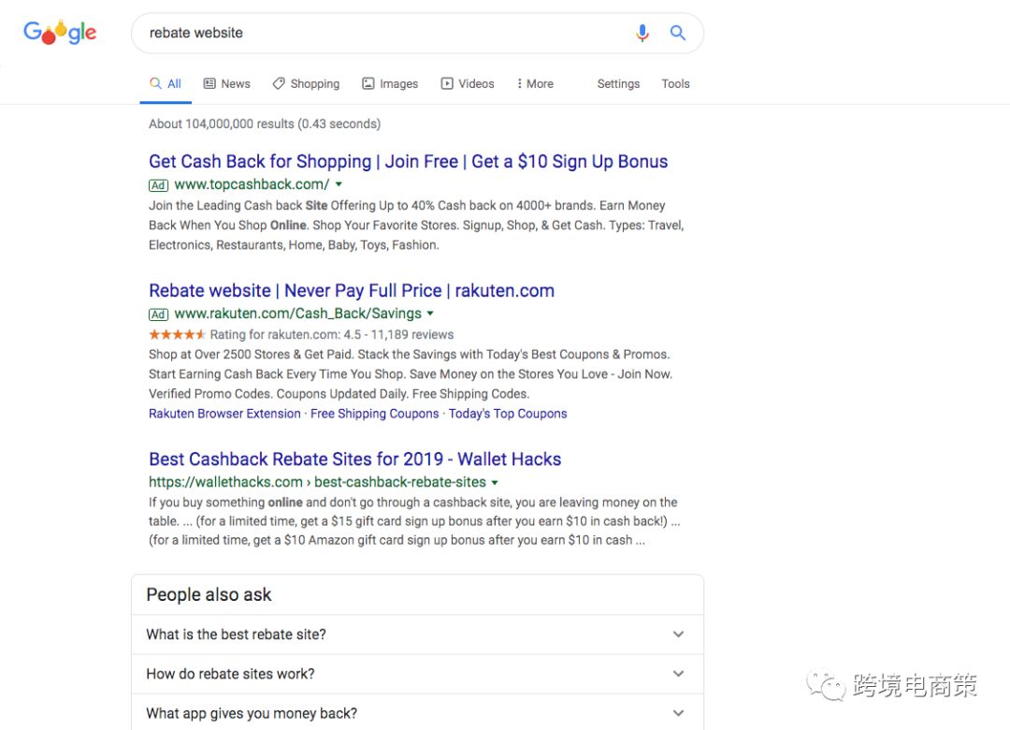The height and width of the screenshot is (730, 1010).
Task: Click the Google logo
Action: click(x=60, y=34)
